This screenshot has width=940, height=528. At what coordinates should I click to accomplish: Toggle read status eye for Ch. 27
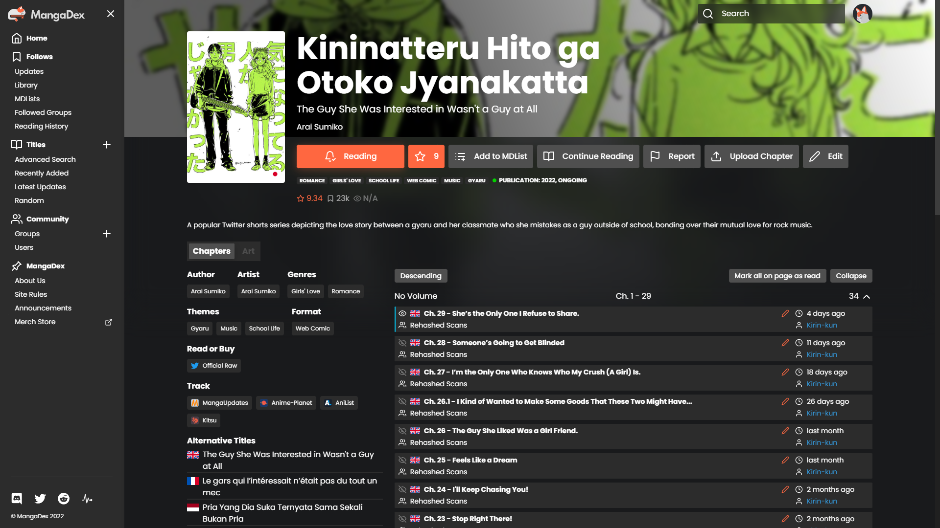click(x=402, y=372)
